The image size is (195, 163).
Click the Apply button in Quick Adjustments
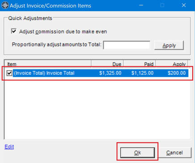pyautogui.click(x=169, y=45)
